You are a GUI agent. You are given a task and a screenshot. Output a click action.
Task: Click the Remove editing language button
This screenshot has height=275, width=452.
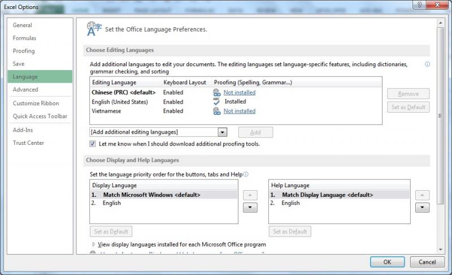[408, 94]
